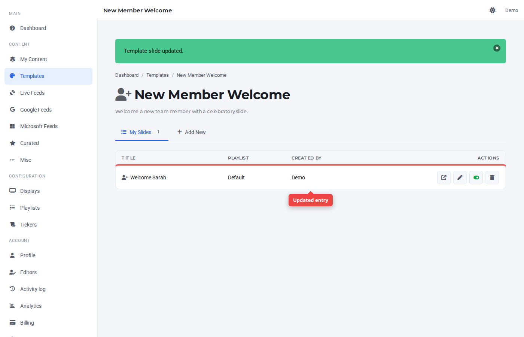
Task: Click the Actions column header
Action: [488, 158]
